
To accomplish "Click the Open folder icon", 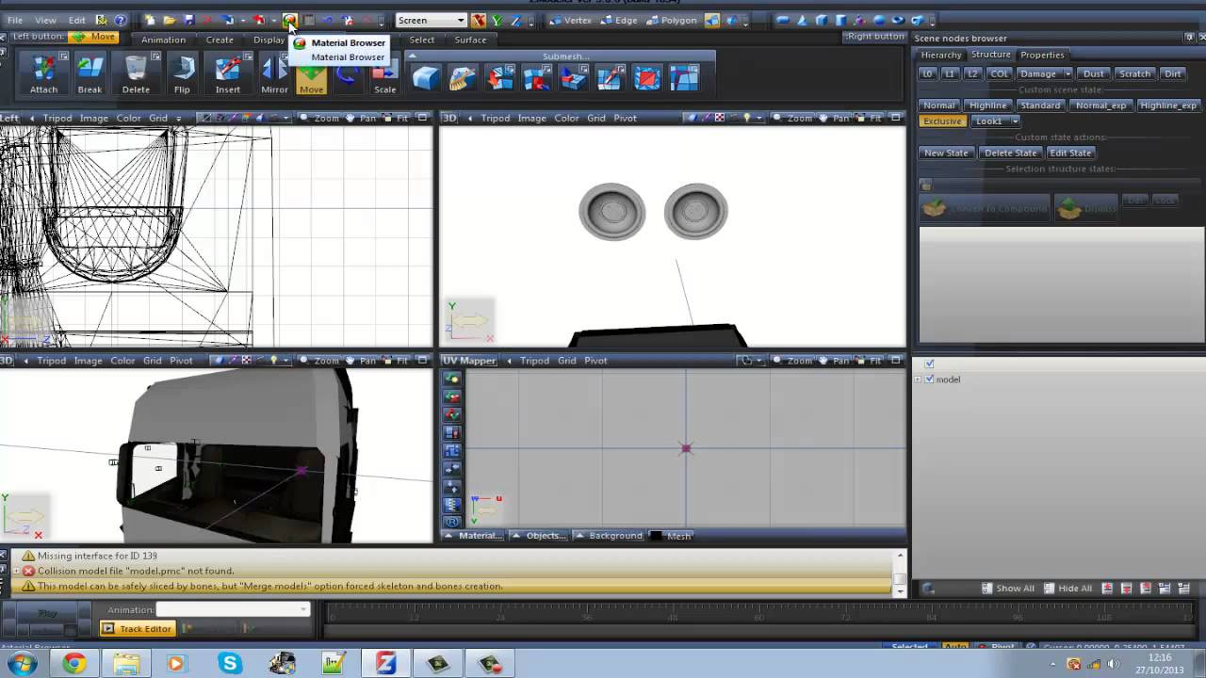I will point(169,20).
